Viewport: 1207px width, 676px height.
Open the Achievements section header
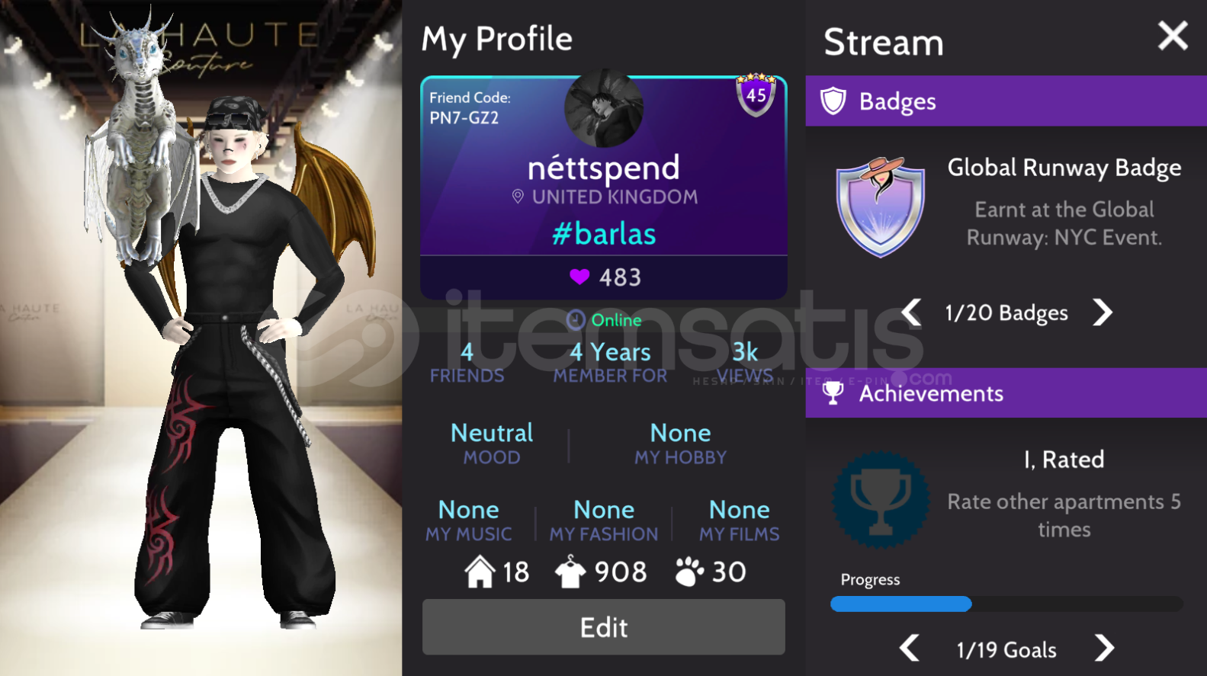point(1006,393)
